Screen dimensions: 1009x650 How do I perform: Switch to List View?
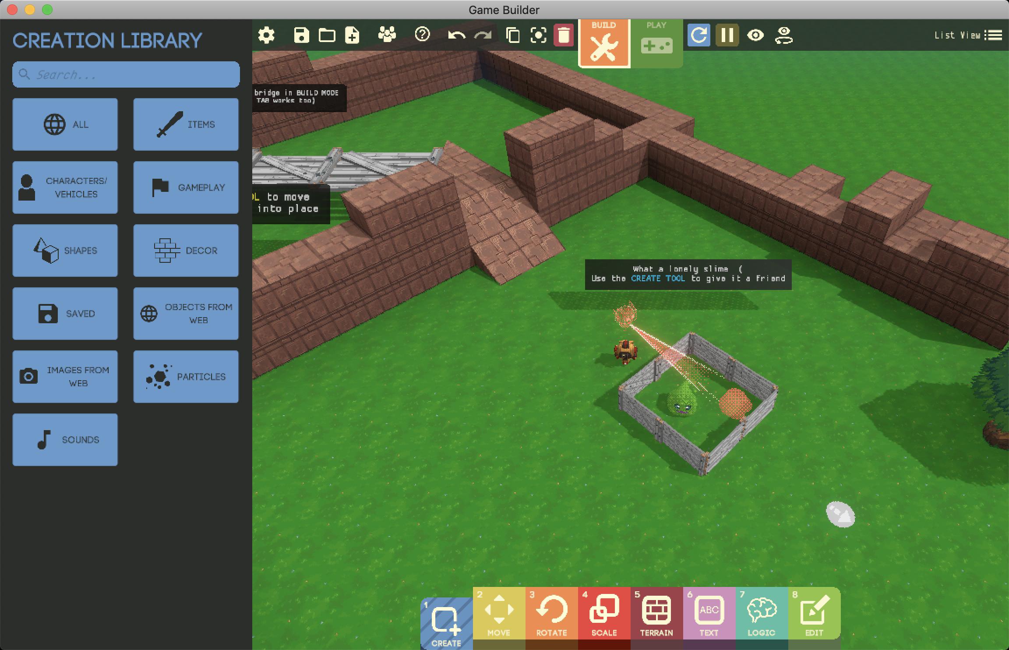click(968, 35)
